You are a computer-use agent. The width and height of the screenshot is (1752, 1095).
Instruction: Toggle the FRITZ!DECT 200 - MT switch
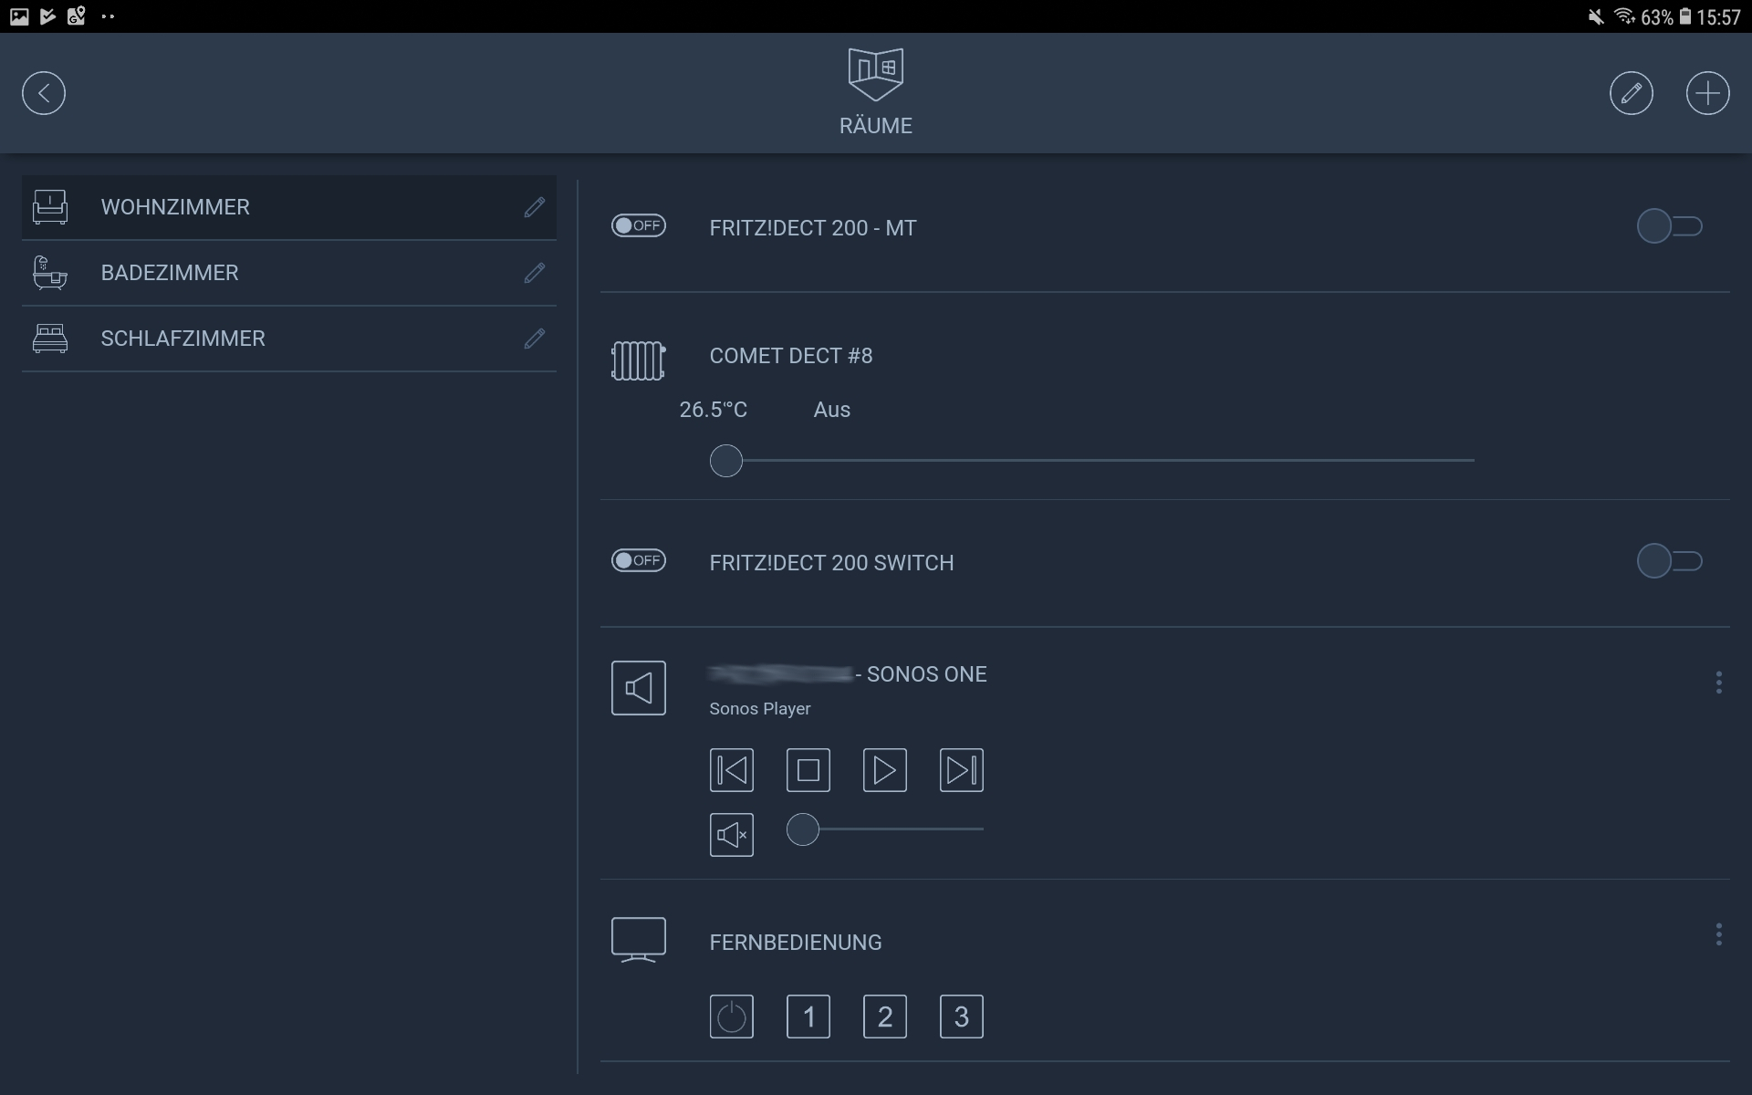coord(1670,226)
